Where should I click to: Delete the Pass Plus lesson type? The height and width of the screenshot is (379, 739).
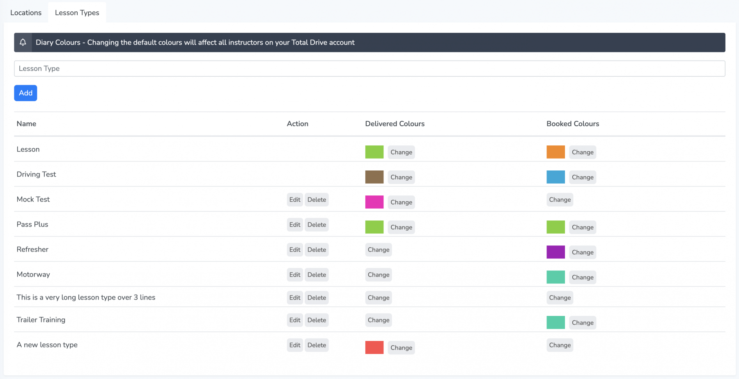click(x=317, y=225)
